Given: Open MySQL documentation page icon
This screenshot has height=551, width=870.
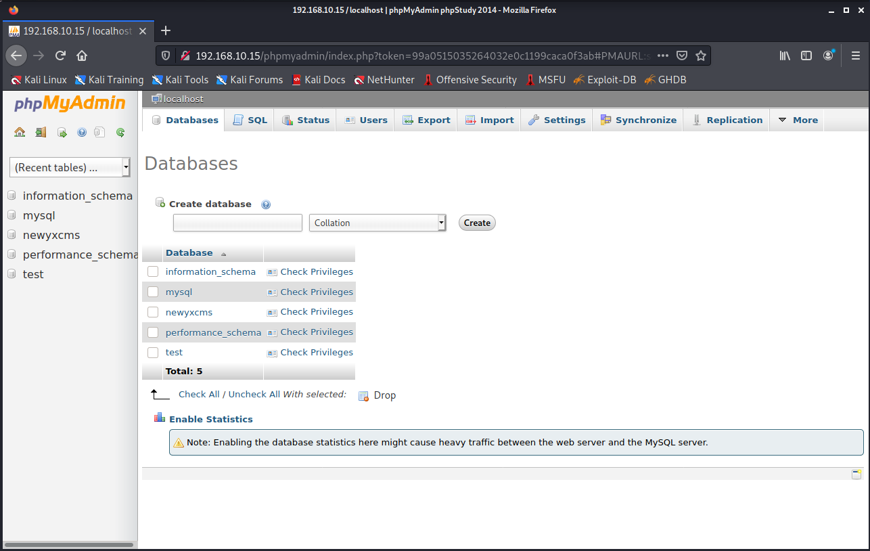Looking at the screenshot, I should (99, 132).
